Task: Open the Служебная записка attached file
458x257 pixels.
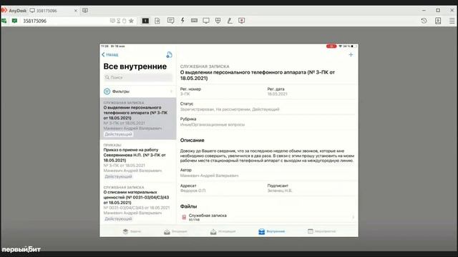Action: coord(268,217)
